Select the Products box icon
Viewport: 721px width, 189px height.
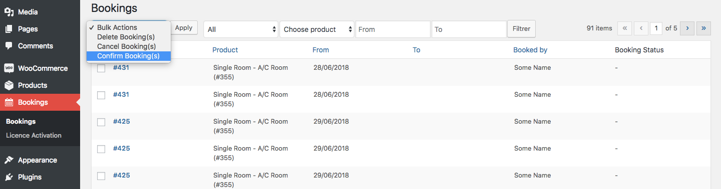(9, 85)
